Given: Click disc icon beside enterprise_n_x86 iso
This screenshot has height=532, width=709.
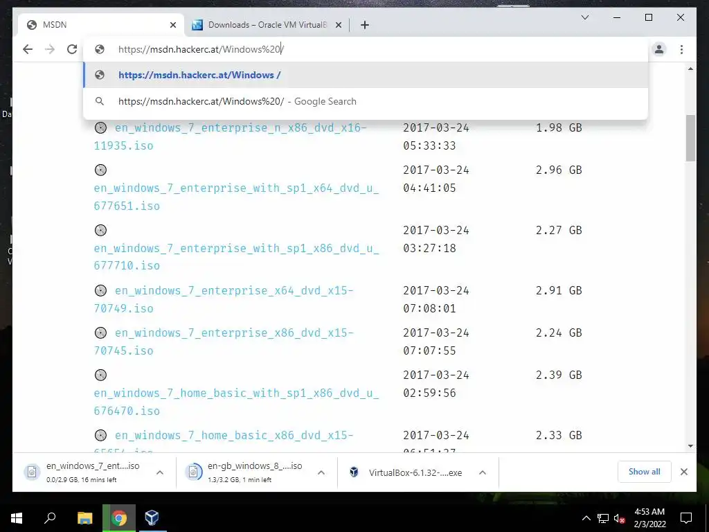Looking at the screenshot, I should pos(100,127).
